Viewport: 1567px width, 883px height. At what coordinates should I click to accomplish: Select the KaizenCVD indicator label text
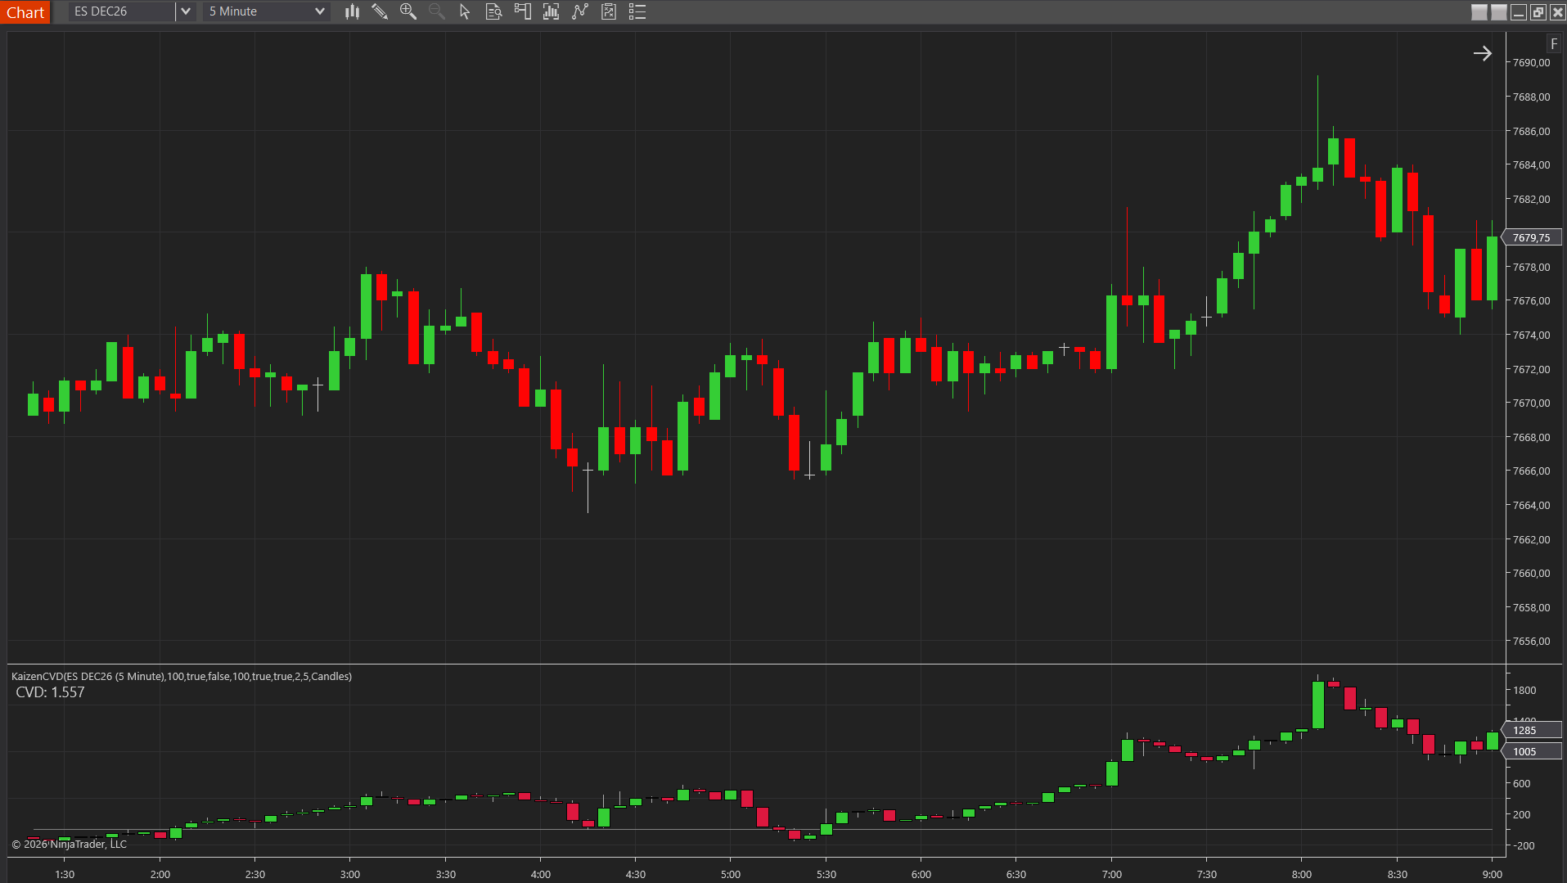click(x=182, y=676)
